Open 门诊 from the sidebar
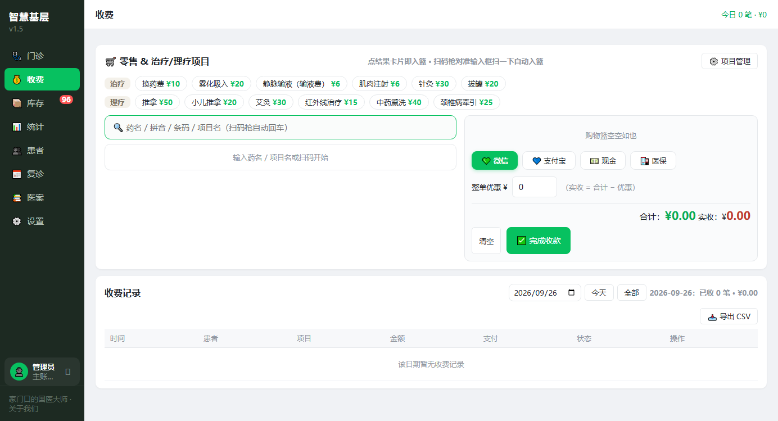Screen dimensions: 778x421 click(x=42, y=56)
